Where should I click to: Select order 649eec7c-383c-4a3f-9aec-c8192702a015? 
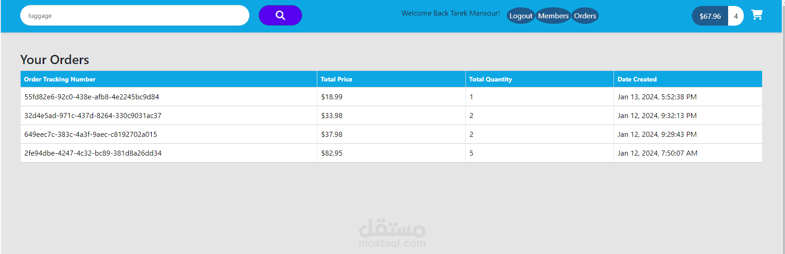tap(91, 135)
